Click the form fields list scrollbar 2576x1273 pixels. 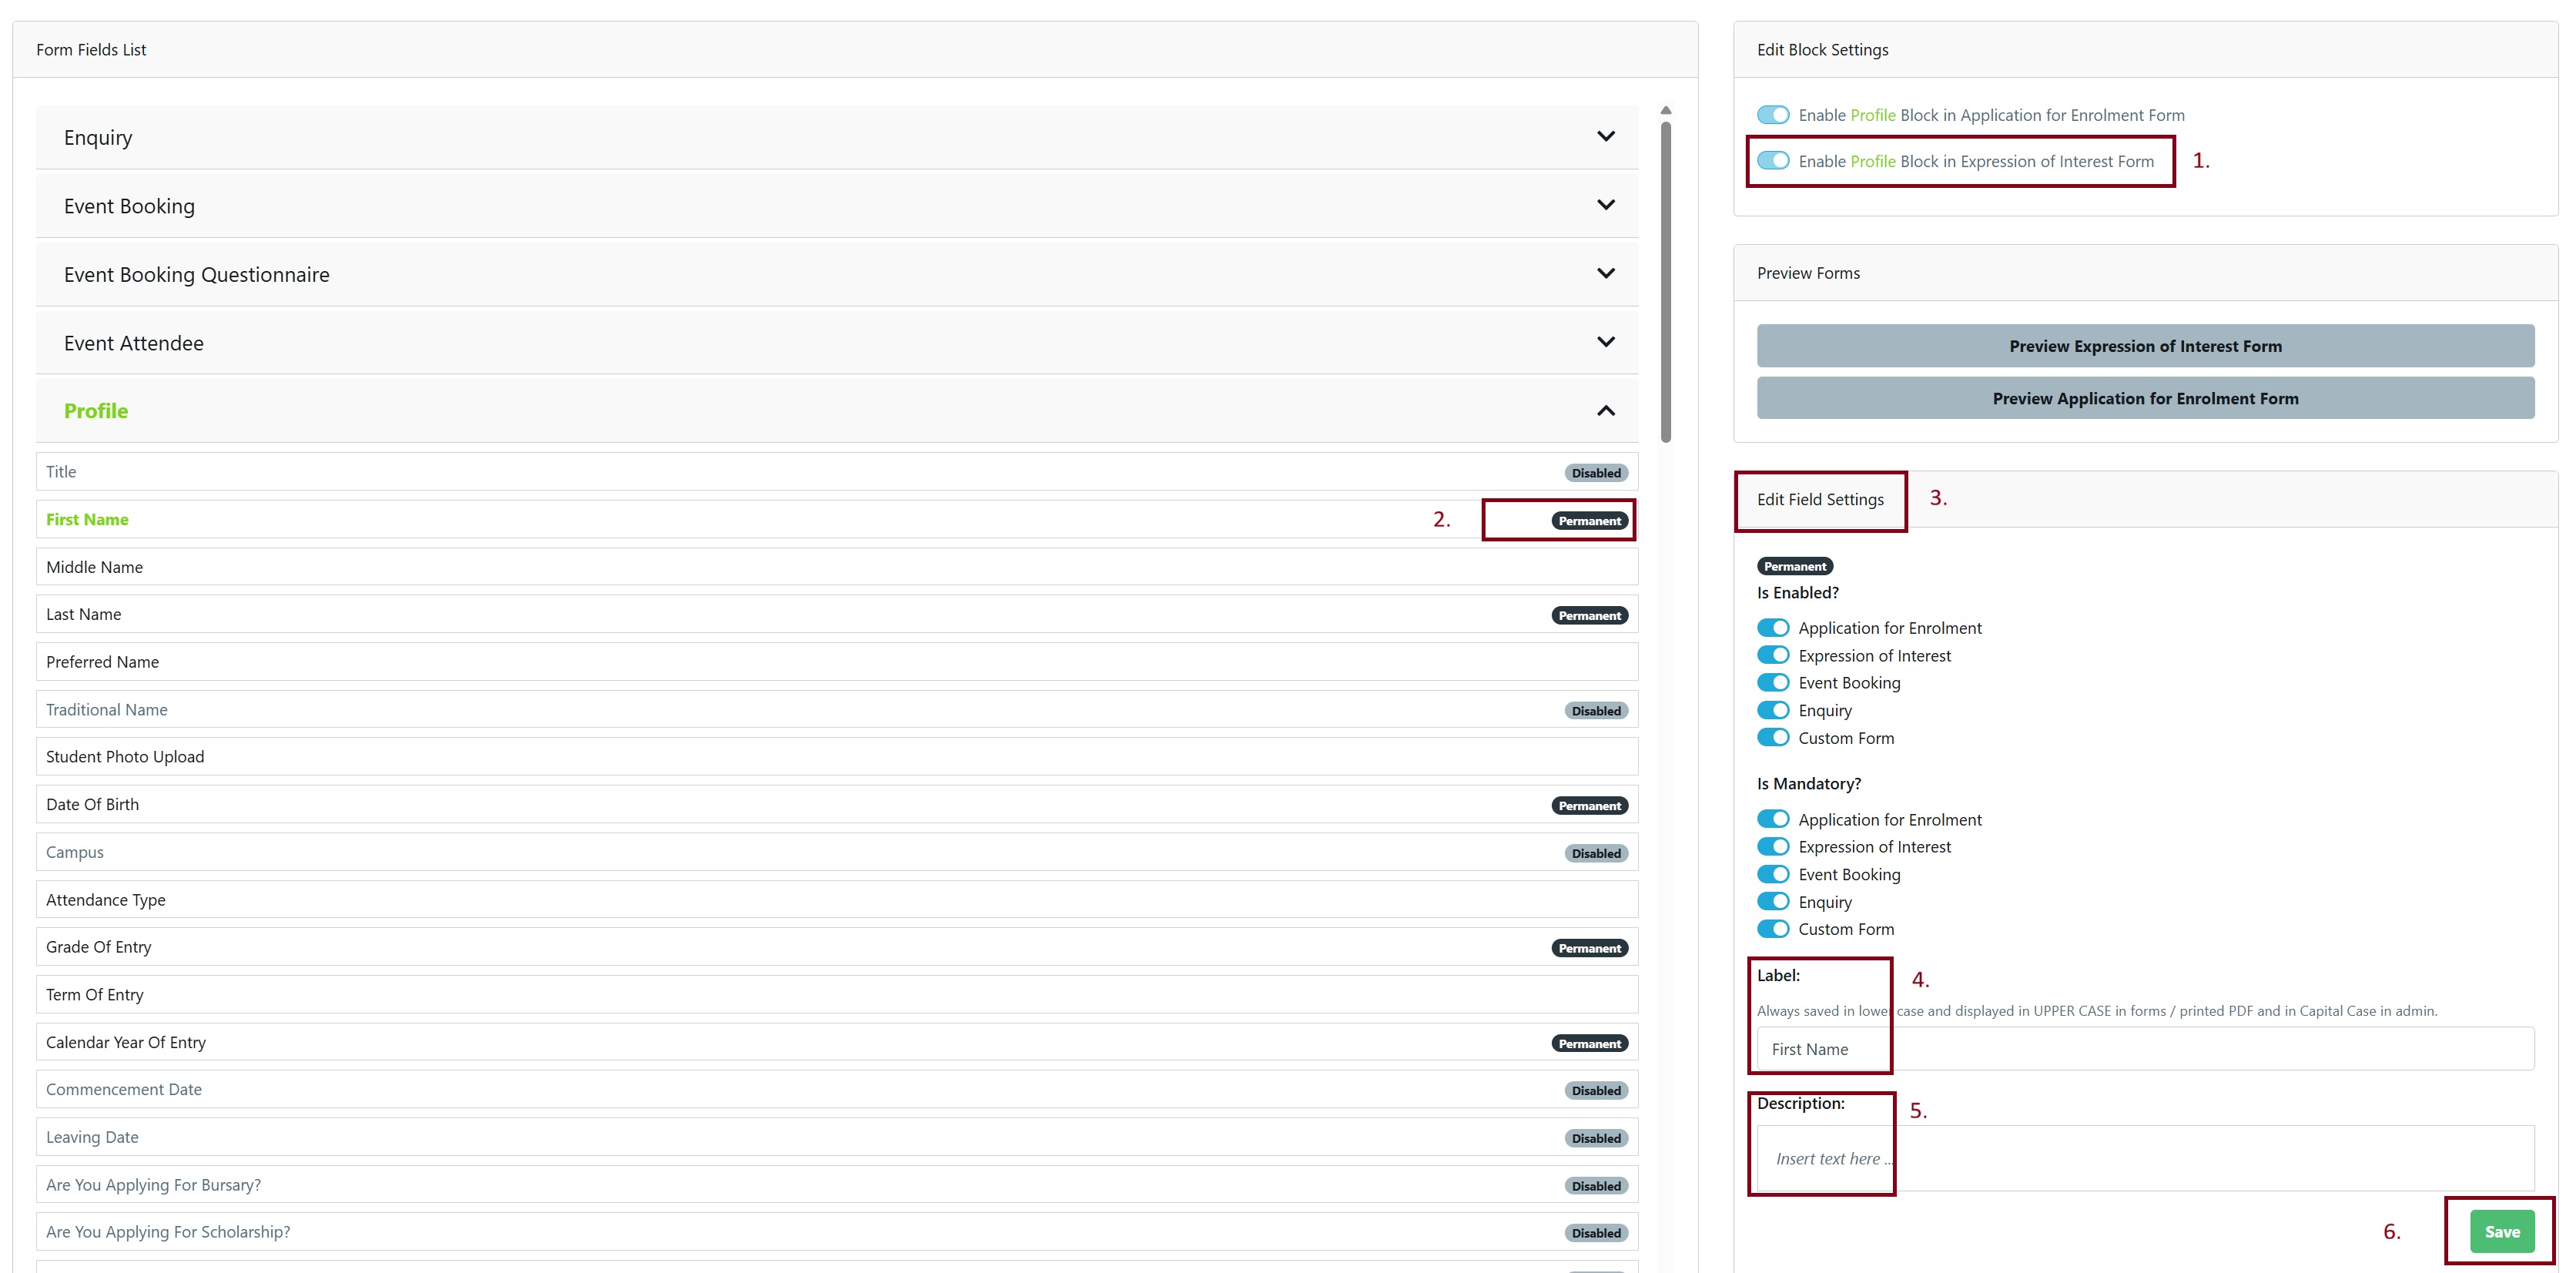1665,280
